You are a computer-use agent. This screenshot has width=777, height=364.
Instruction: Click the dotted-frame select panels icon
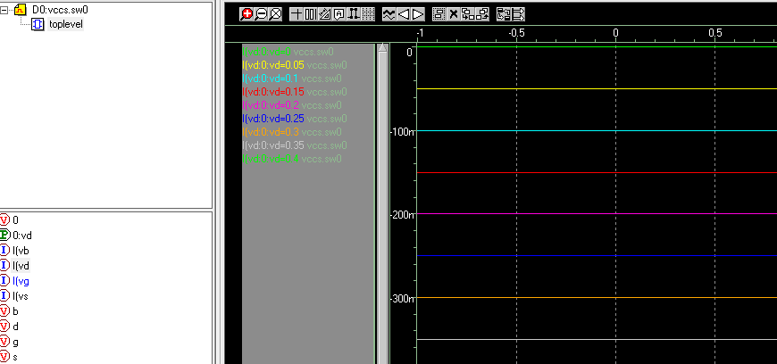click(x=439, y=14)
